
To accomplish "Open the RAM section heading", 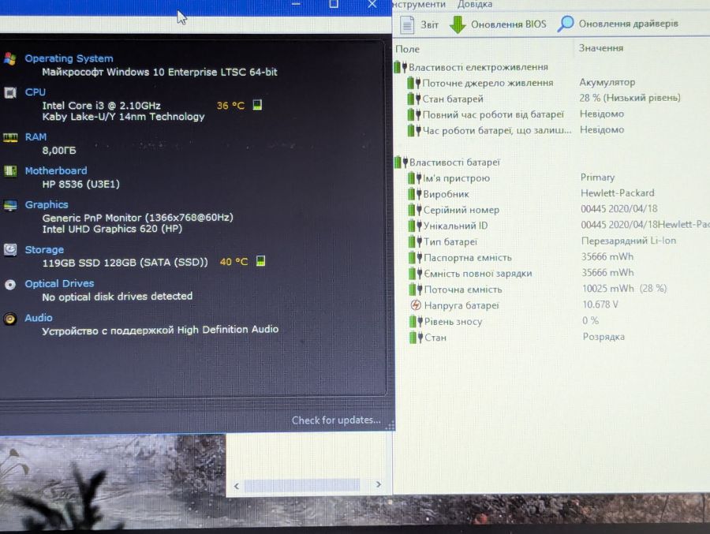I will 35,136.
